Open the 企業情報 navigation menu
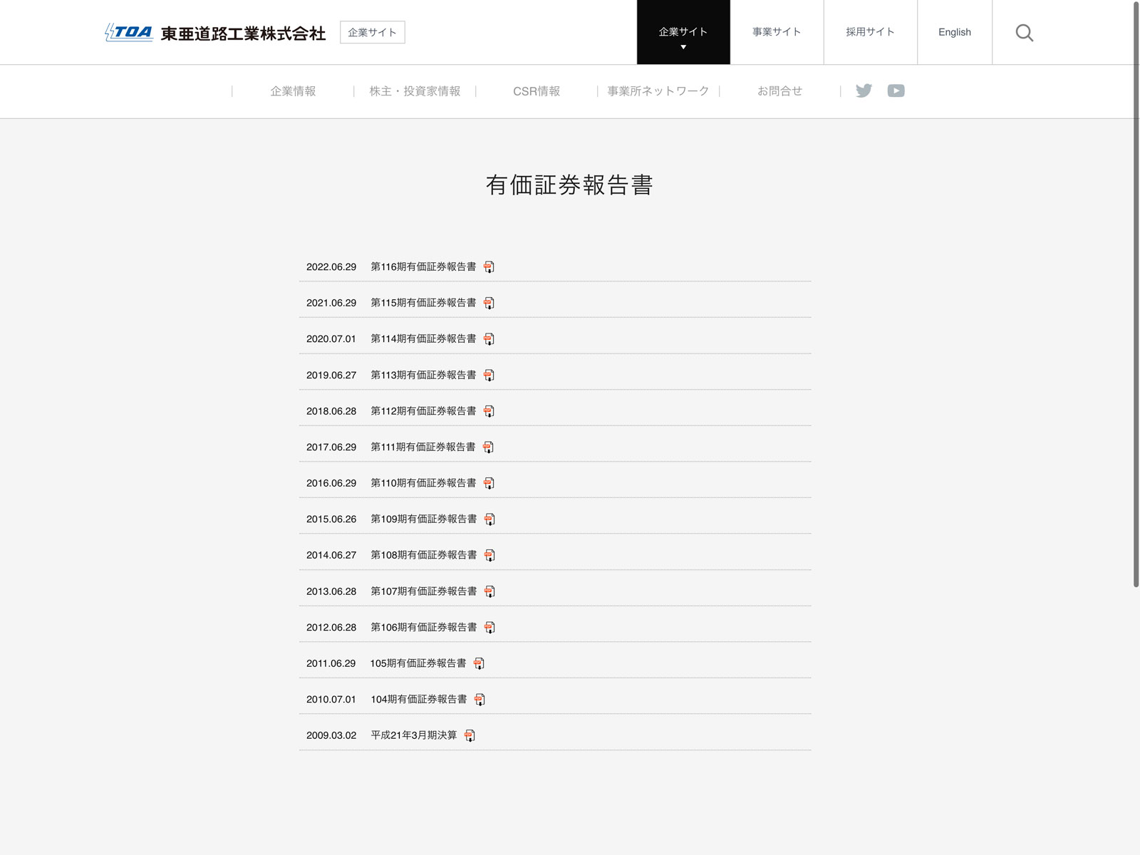This screenshot has height=855, width=1140. pyautogui.click(x=293, y=91)
